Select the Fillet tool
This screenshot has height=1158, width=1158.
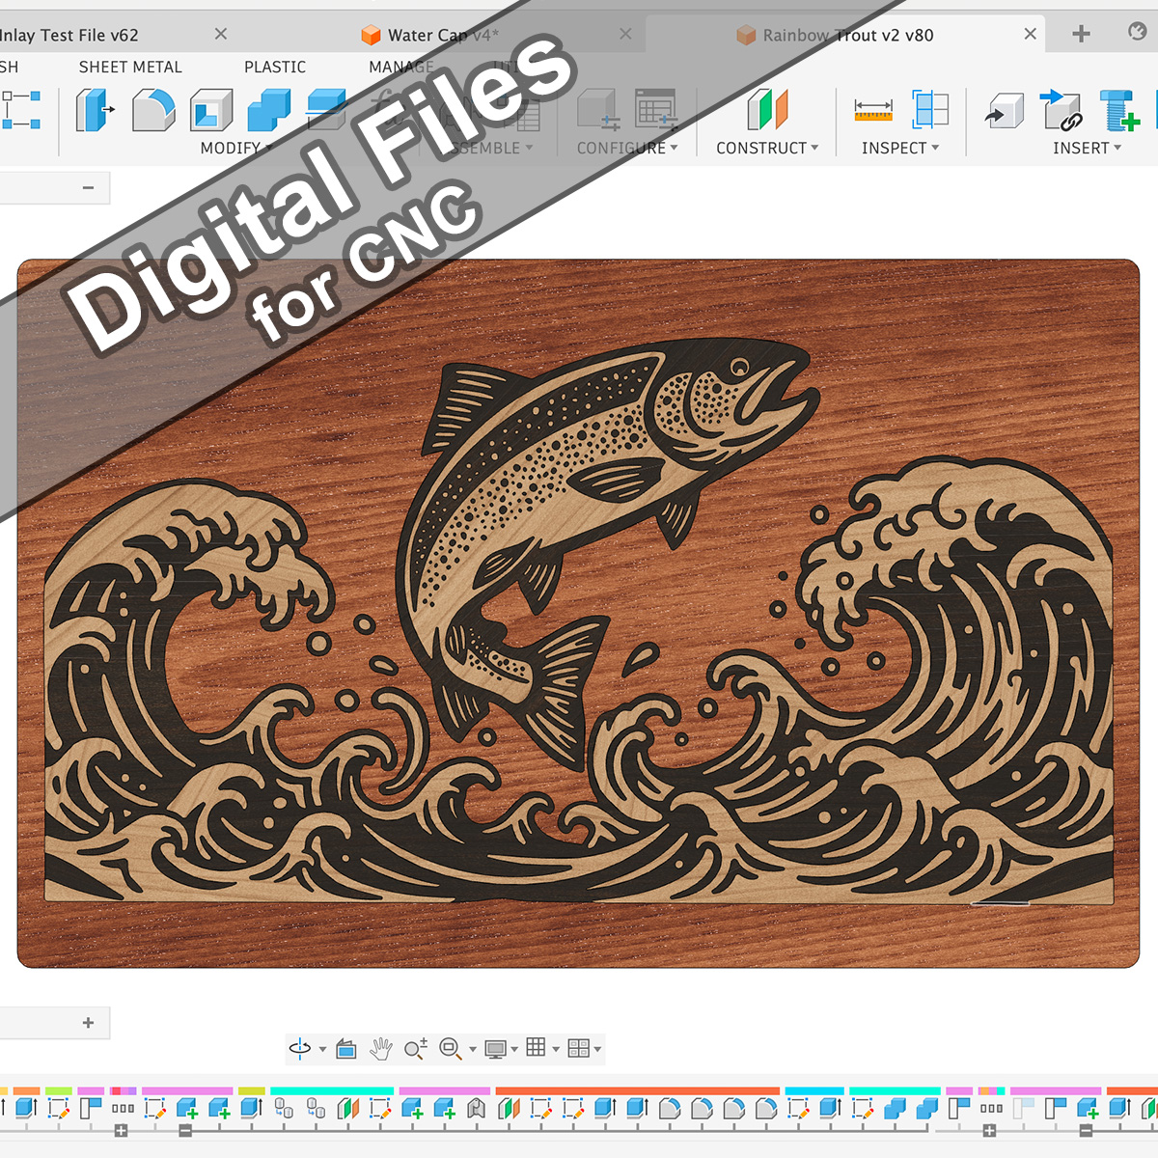point(152,110)
